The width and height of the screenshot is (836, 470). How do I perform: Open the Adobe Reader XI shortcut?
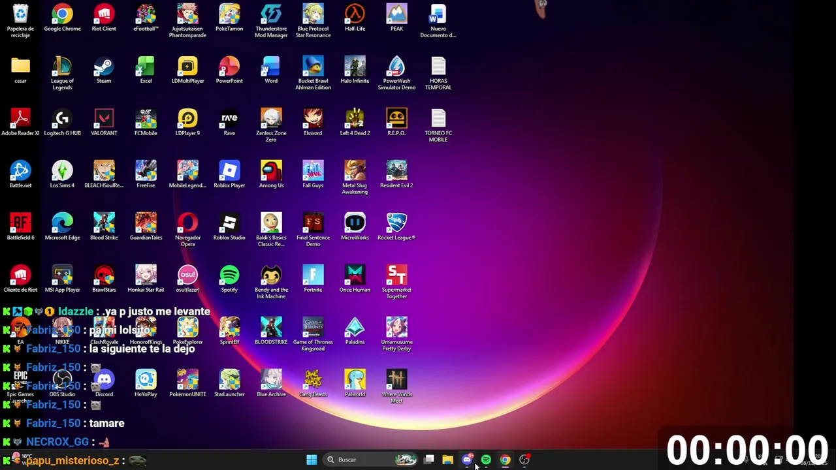tap(20, 123)
